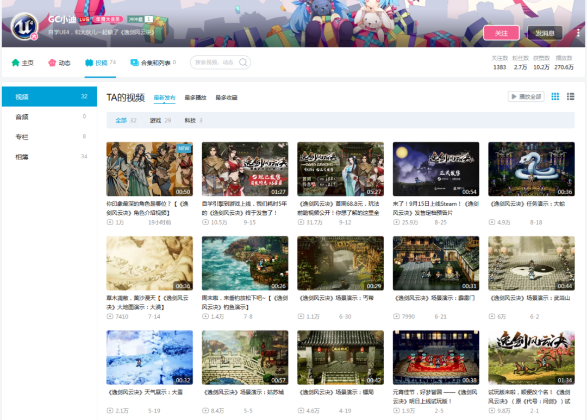Open the 00:54 release trailer thumbnail
Viewport: 587px width, 420px height.
coord(436,169)
